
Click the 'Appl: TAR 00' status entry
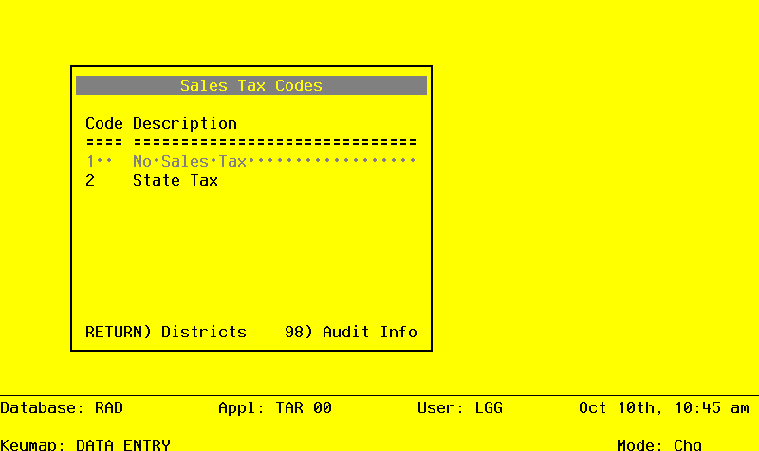coord(275,408)
